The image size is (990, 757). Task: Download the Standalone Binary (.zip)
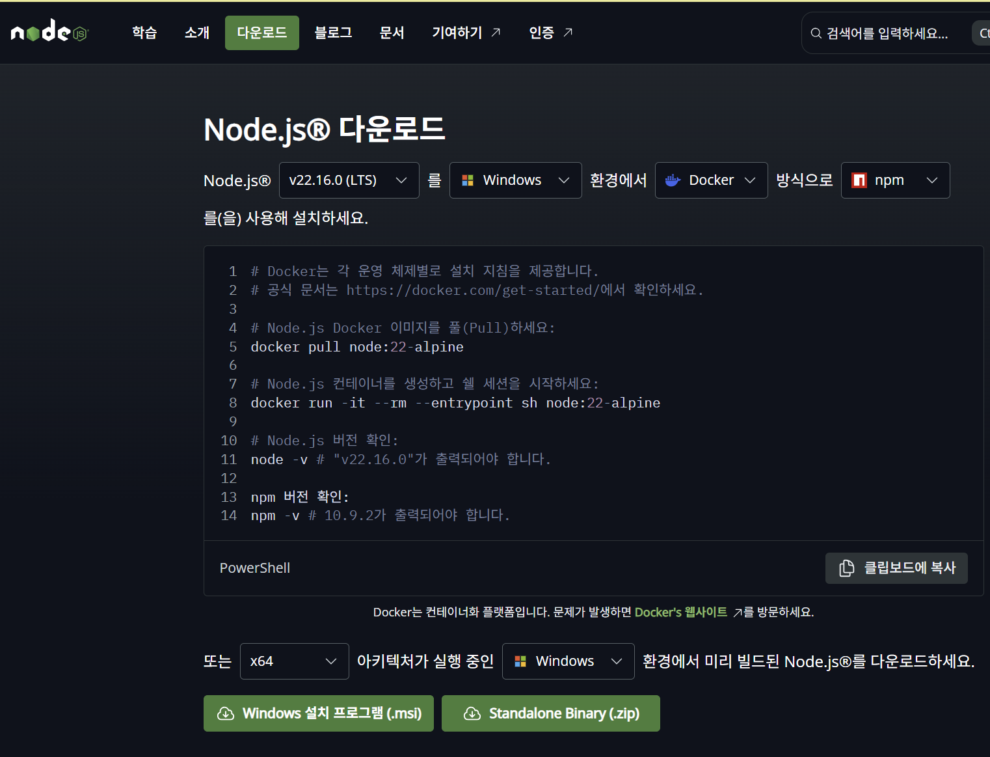point(551,713)
